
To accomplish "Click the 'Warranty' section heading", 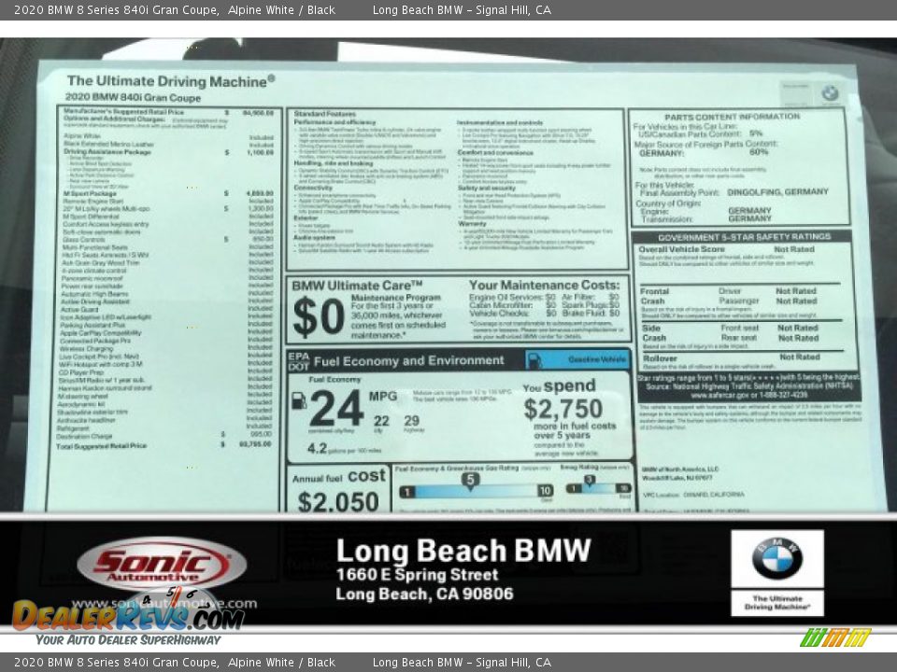I will pyautogui.click(x=472, y=224).
